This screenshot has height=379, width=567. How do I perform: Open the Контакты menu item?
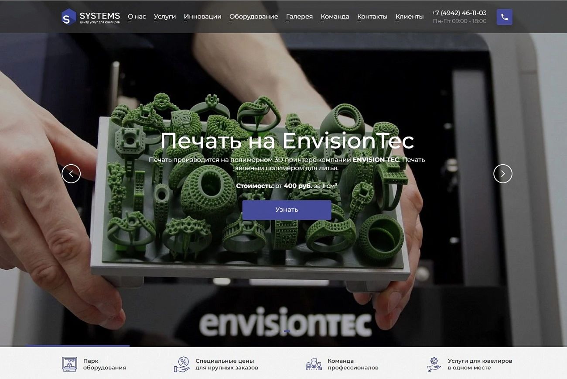372,17
